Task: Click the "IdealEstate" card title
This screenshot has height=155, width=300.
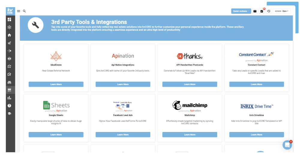Action: (x=56, y=65)
